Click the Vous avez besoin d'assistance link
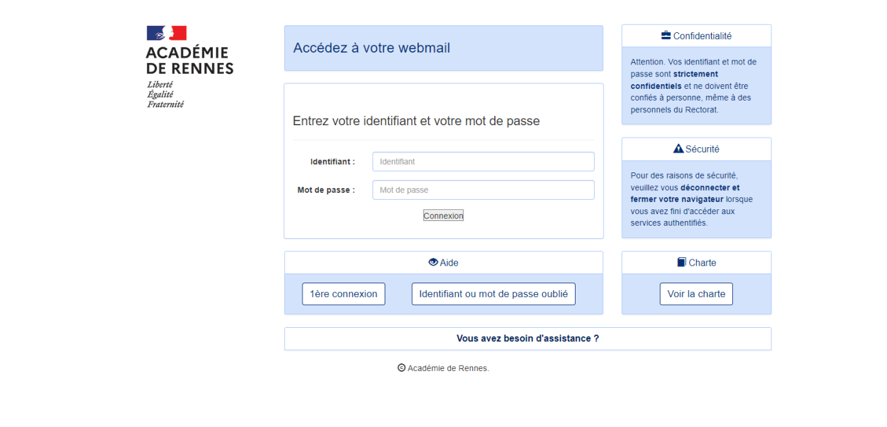Viewport: 887px width, 427px height. pos(528,338)
